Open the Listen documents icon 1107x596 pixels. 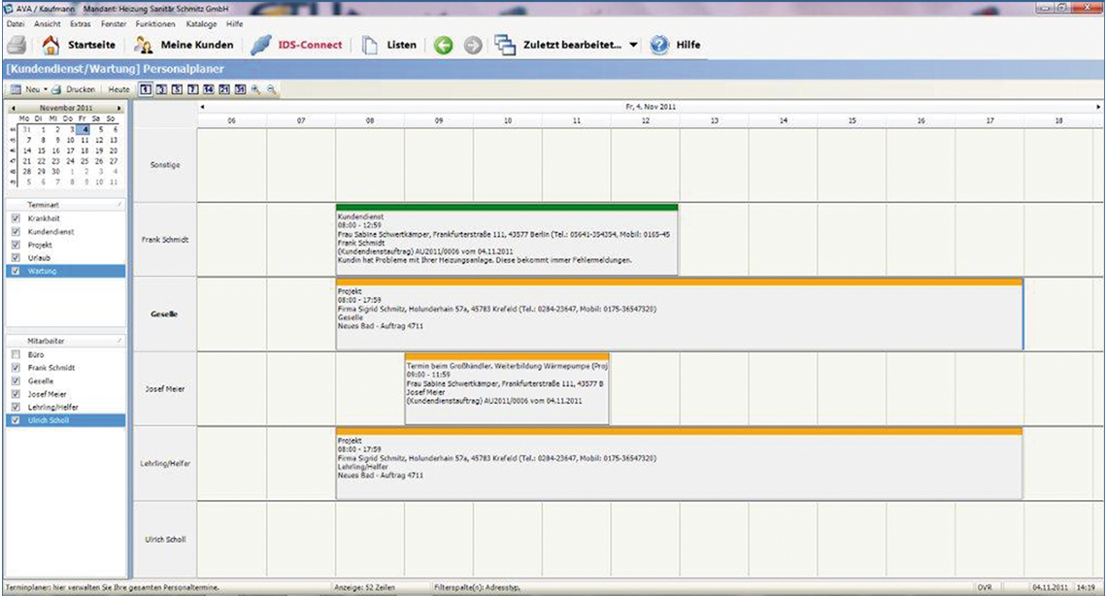coord(369,45)
